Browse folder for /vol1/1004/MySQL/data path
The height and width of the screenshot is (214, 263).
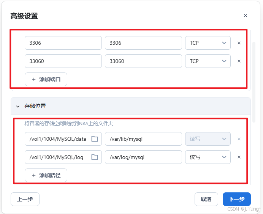95,139
